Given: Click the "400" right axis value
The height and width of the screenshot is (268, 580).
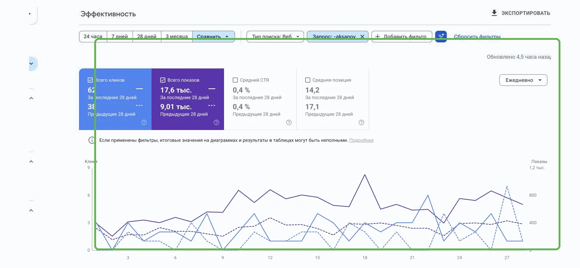Looking at the screenshot, I should (533, 223).
